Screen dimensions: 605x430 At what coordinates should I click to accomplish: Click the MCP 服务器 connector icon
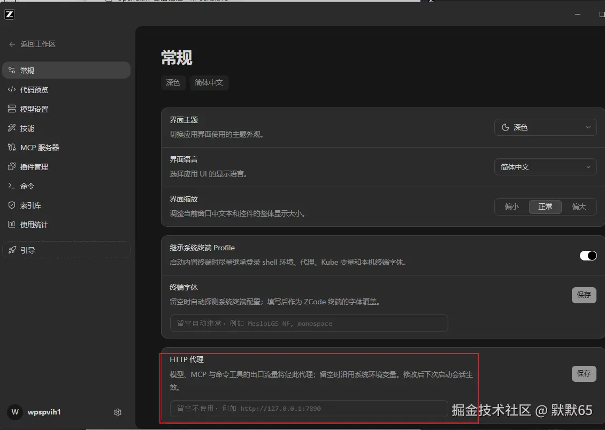(12, 147)
